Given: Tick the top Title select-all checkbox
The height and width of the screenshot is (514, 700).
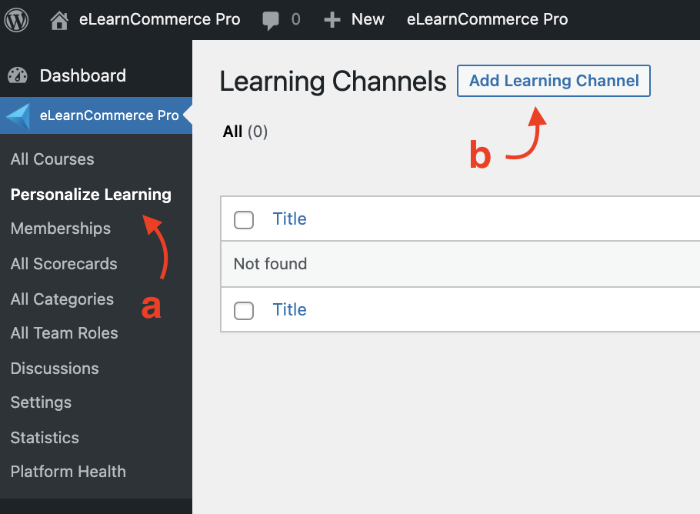Looking at the screenshot, I should (x=244, y=220).
